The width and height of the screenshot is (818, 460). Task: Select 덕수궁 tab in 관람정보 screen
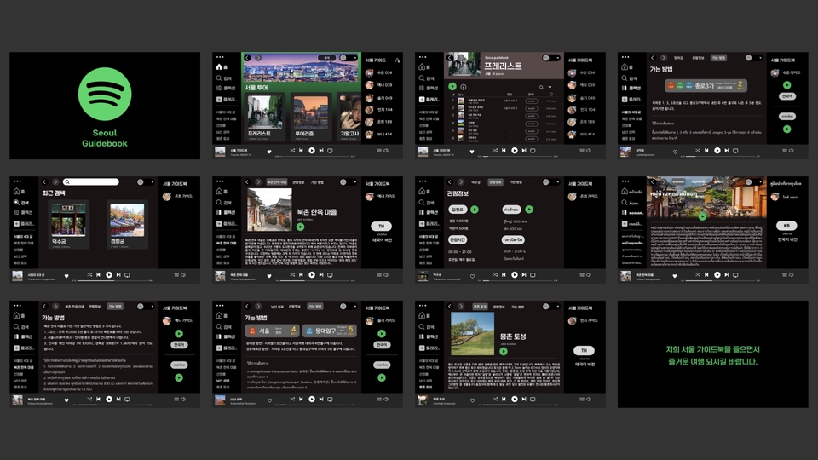pos(475,182)
